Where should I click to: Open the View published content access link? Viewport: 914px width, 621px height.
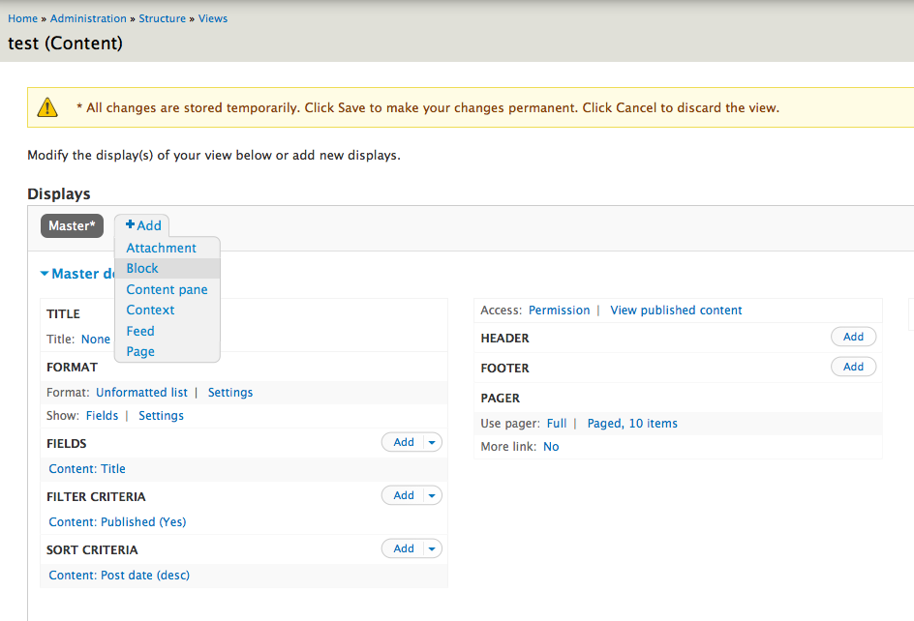pos(676,310)
